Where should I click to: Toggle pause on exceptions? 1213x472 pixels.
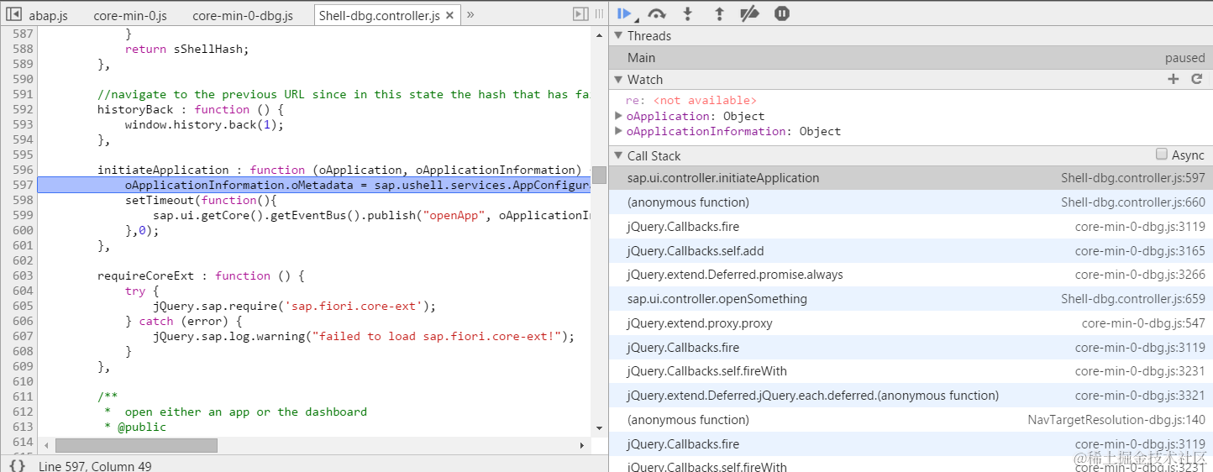[x=781, y=13]
